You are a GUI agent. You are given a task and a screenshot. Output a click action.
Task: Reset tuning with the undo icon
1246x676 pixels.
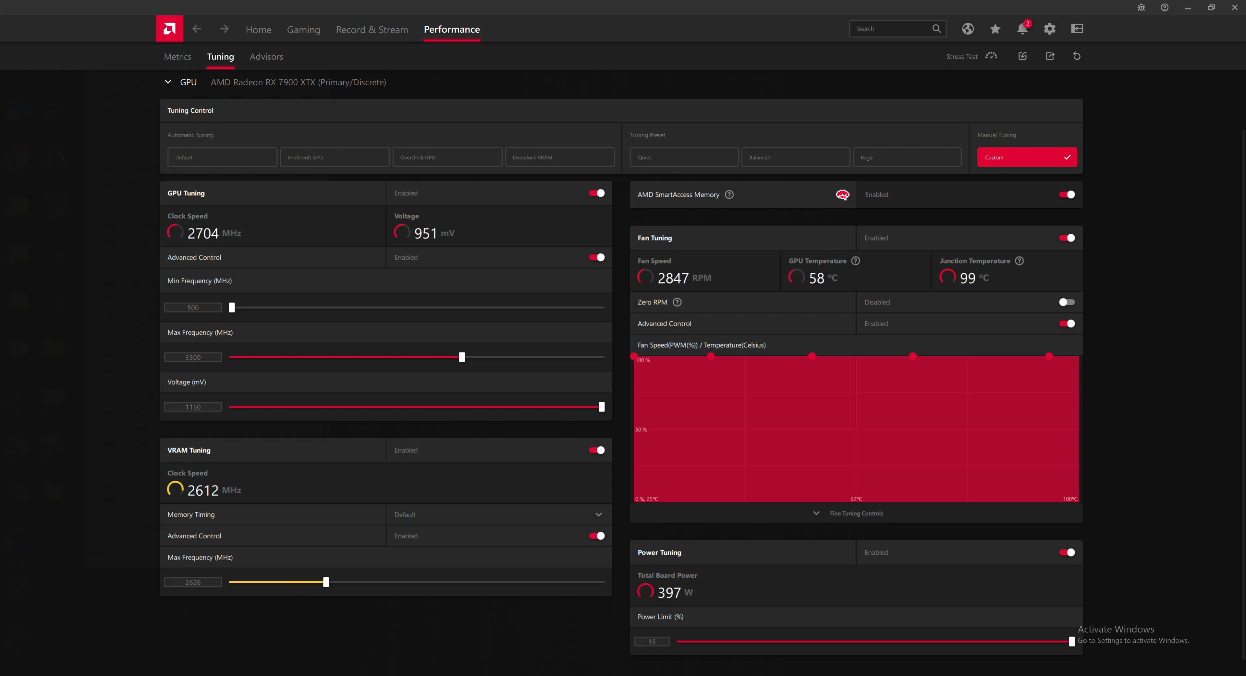[x=1077, y=56]
